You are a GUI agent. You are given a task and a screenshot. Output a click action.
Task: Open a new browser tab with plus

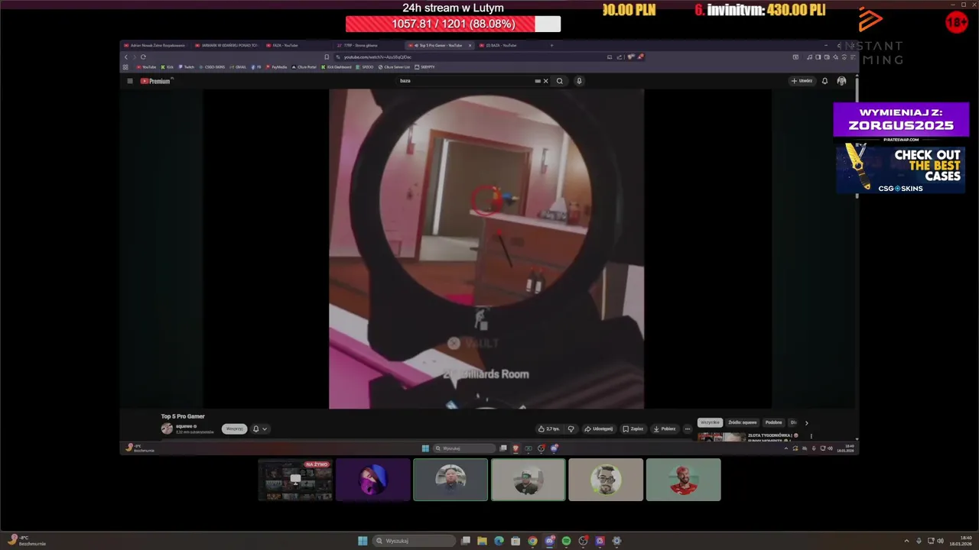pyautogui.click(x=551, y=45)
